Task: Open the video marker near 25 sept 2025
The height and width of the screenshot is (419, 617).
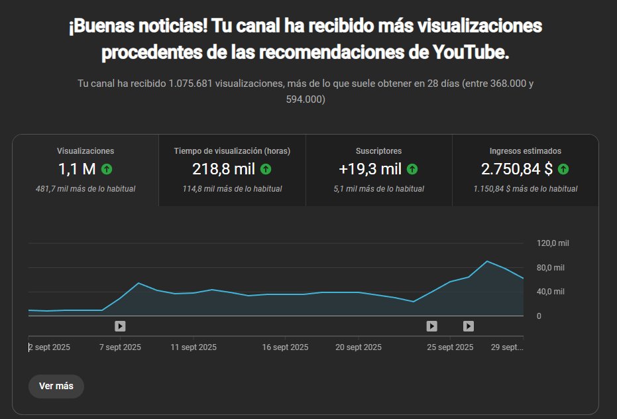Action: click(431, 326)
